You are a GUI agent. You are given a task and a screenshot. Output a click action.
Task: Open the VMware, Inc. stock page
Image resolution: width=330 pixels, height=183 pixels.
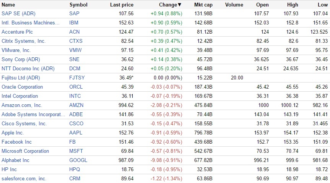(x=16, y=50)
